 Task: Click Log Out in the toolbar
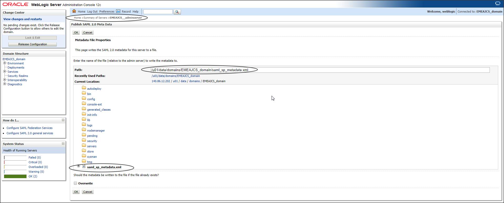[x=92, y=12]
